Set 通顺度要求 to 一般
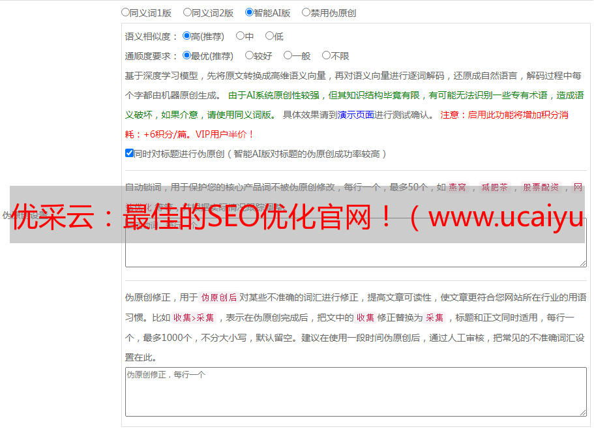 coord(288,55)
